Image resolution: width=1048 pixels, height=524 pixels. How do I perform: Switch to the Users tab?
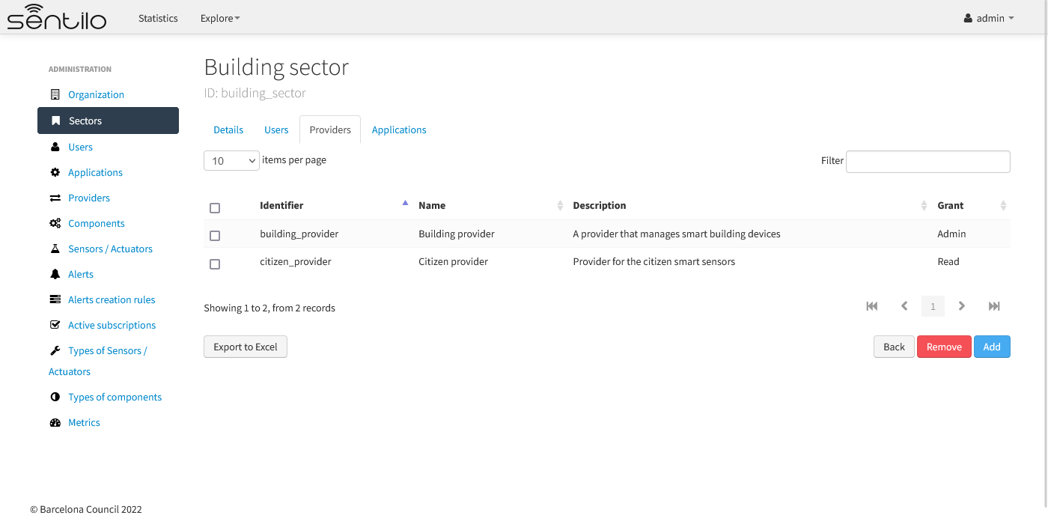276,130
